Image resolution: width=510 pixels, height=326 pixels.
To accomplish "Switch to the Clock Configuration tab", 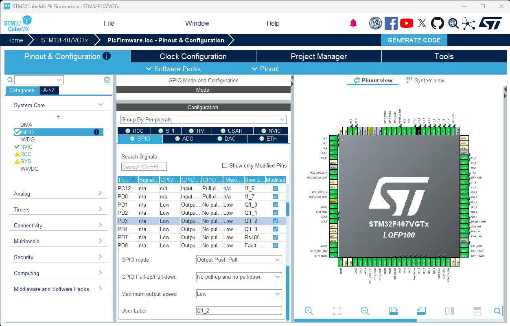I will tap(193, 57).
